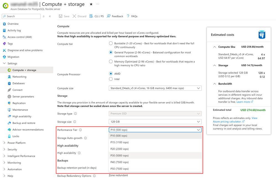The width and height of the screenshot is (276, 183).
Task: Click in the sidebar Search field
Action: pos(22,16)
